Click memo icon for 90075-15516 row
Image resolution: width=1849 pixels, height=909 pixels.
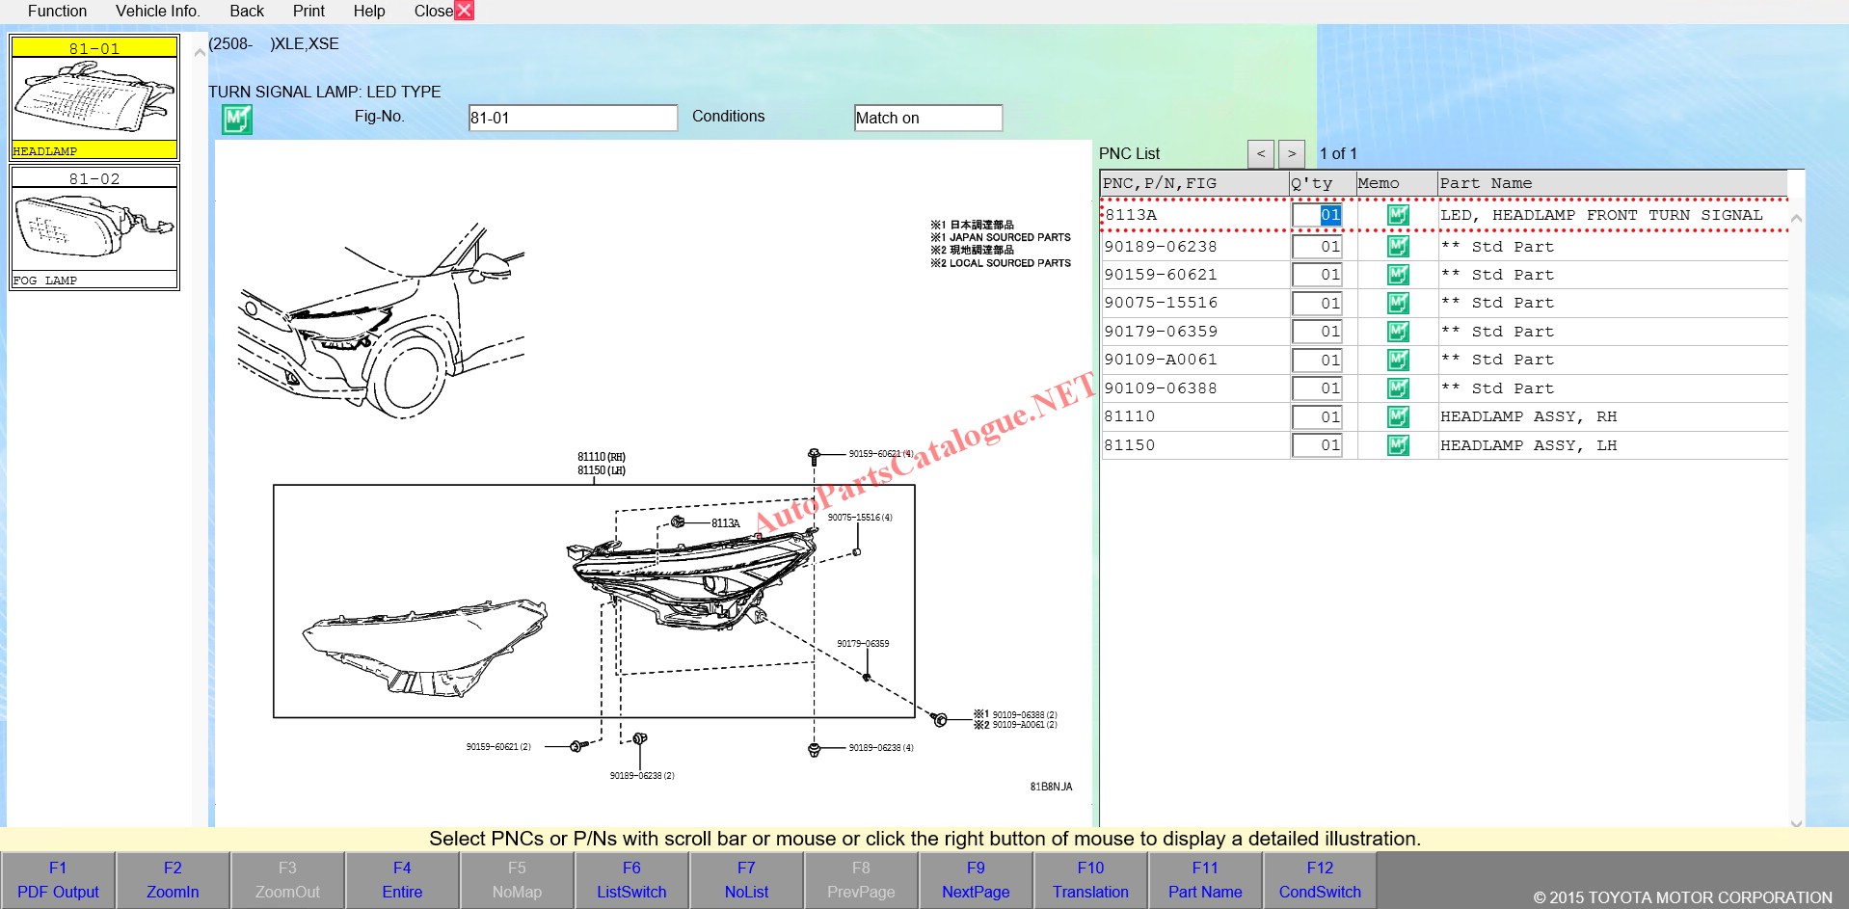1397,304
